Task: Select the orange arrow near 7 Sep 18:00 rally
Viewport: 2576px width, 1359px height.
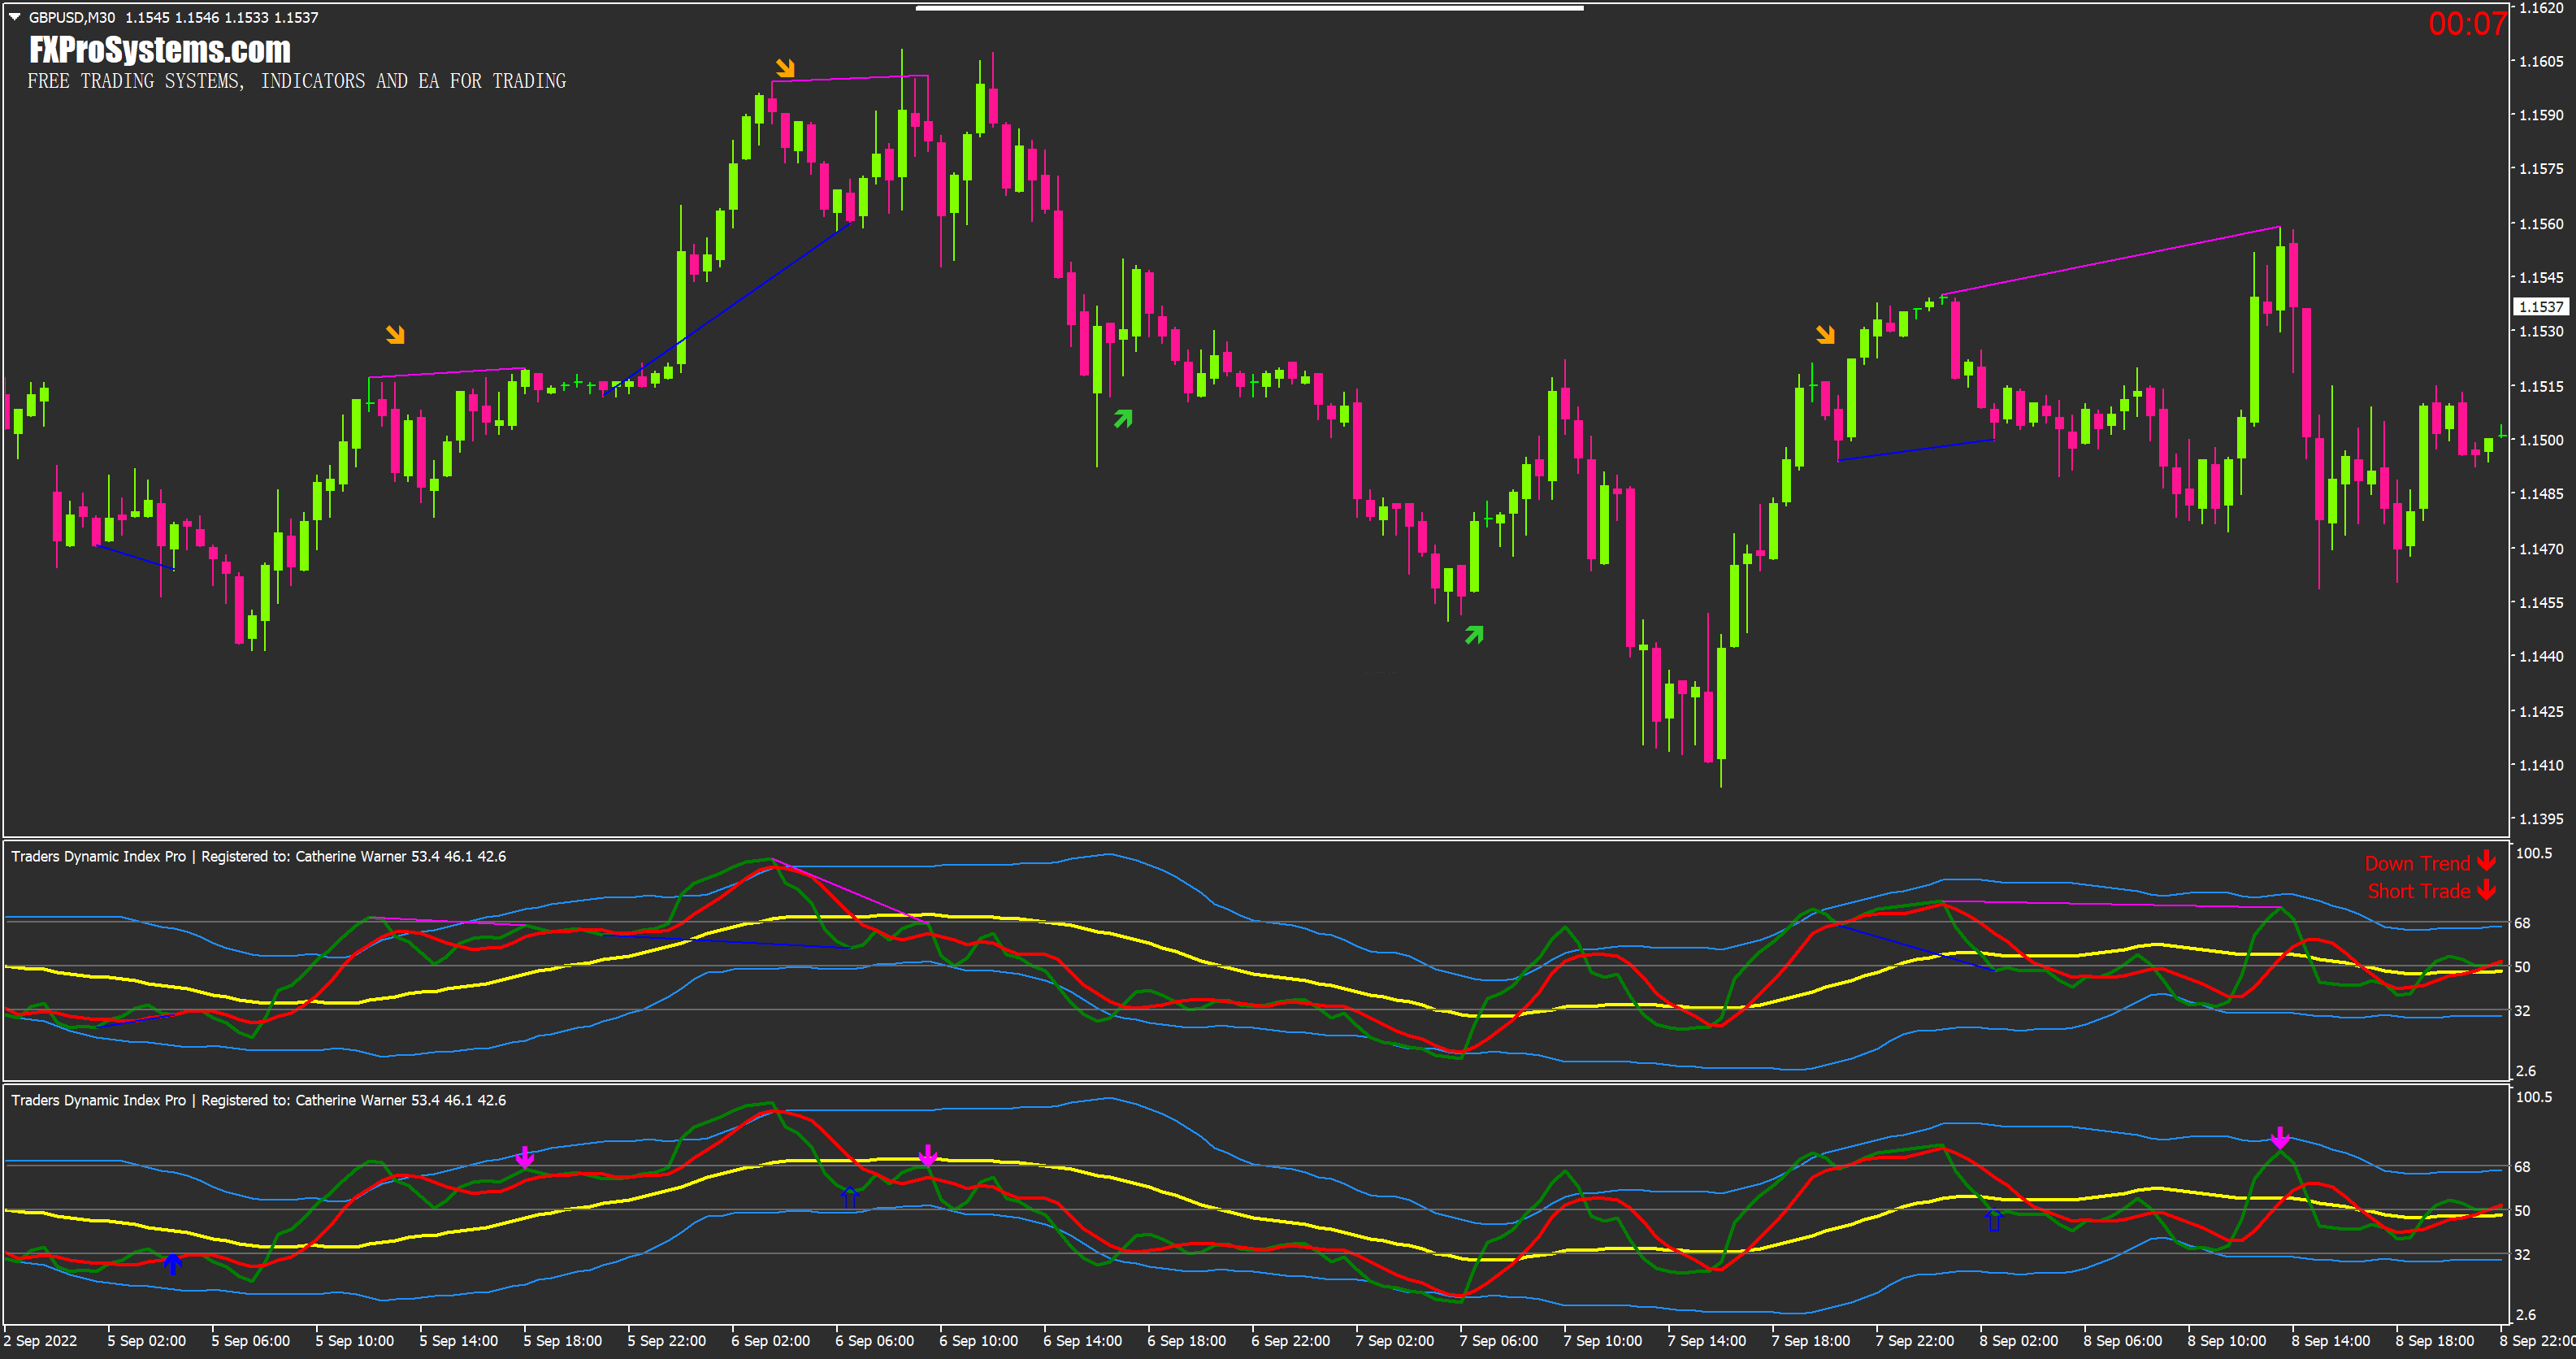Action: [x=1826, y=334]
